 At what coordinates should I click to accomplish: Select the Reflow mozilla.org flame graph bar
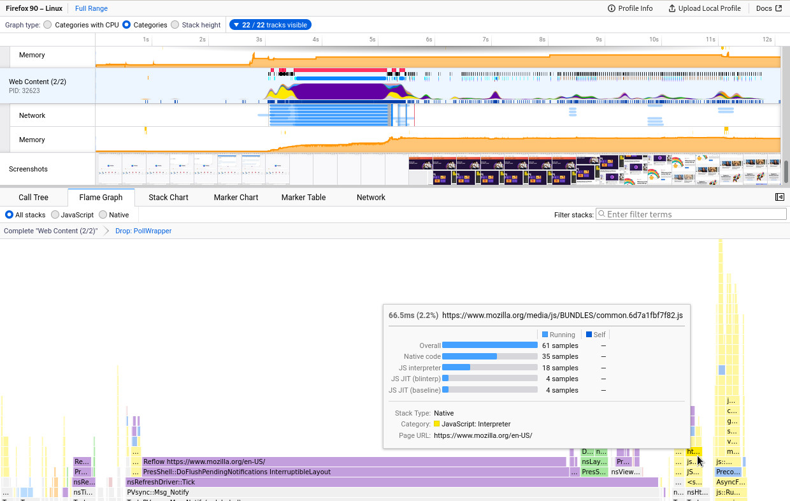coord(353,461)
